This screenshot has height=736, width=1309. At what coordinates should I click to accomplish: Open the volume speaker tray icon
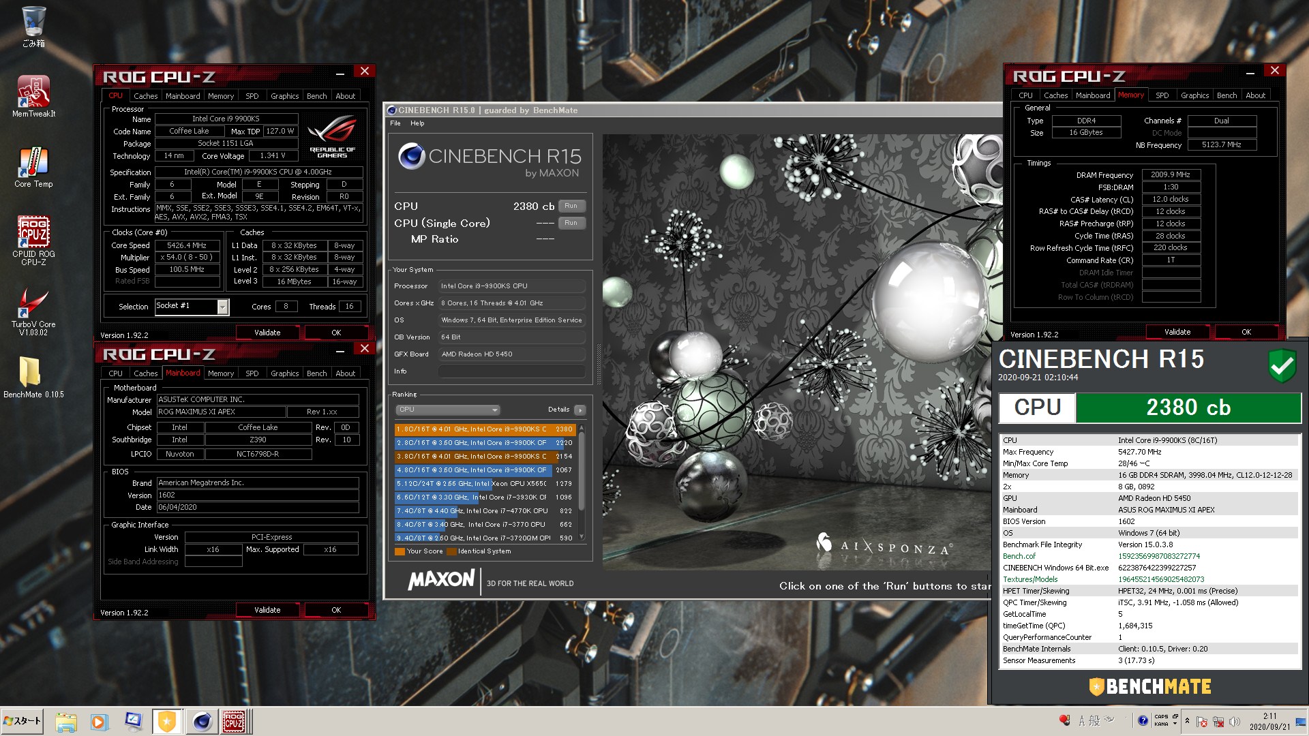(x=1234, y=722)
